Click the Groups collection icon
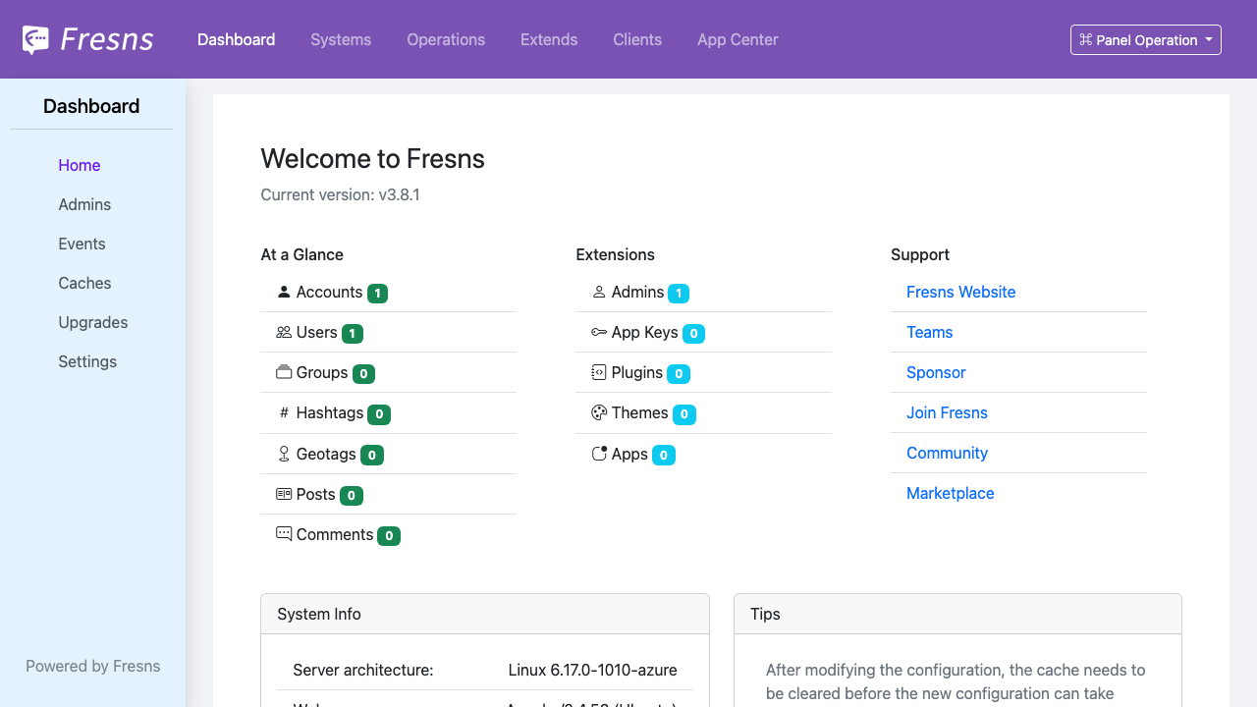Screen dimensions: 1257x707 click(284, 372)
